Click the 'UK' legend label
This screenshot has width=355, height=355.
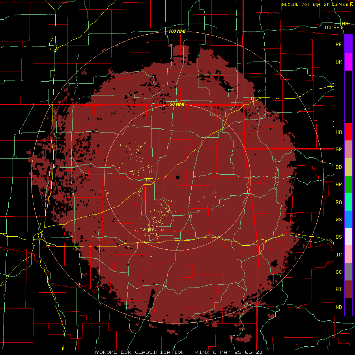tap(339, 62)
